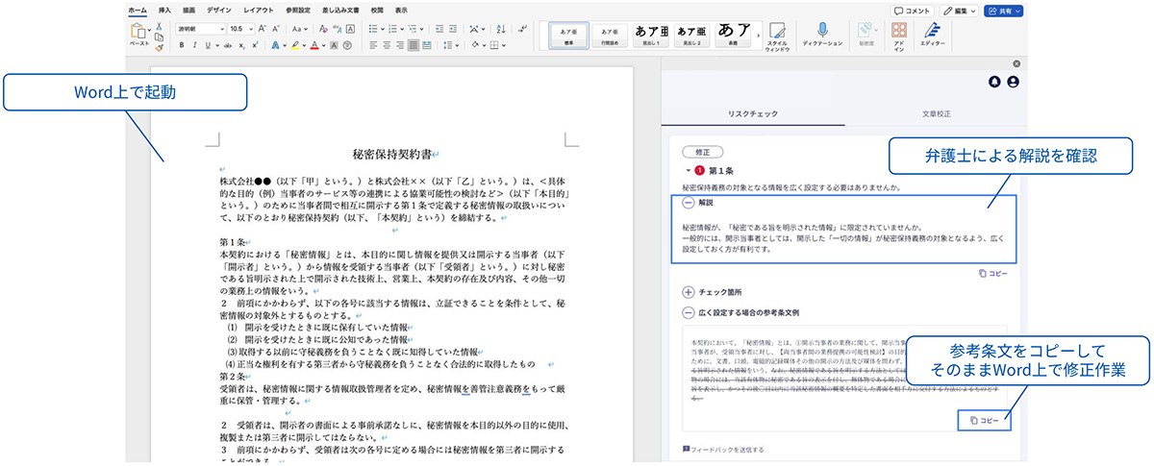1154x466 pixels.
Task: Expand the チェック箇所 section
Action: 689,292
